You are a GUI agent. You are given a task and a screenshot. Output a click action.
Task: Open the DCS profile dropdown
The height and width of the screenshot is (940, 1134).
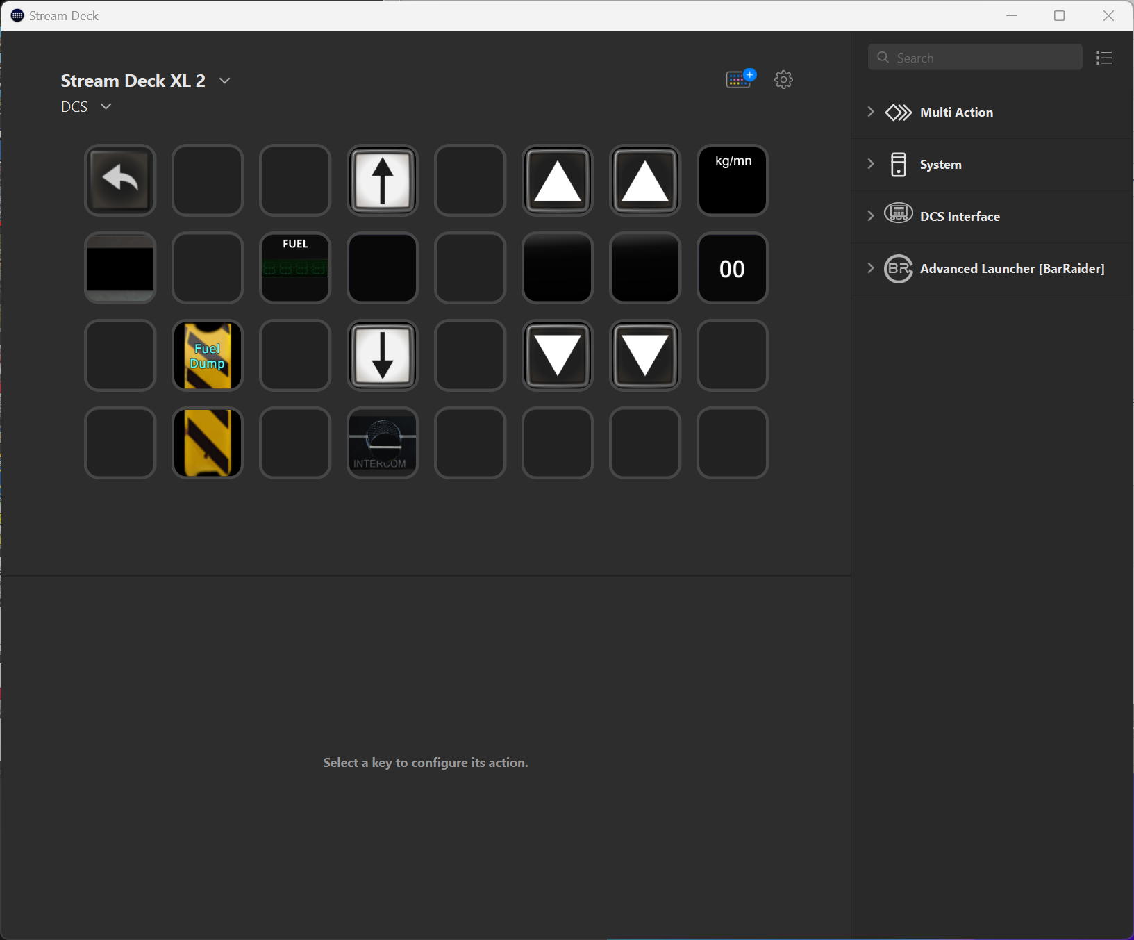(106, 107)
